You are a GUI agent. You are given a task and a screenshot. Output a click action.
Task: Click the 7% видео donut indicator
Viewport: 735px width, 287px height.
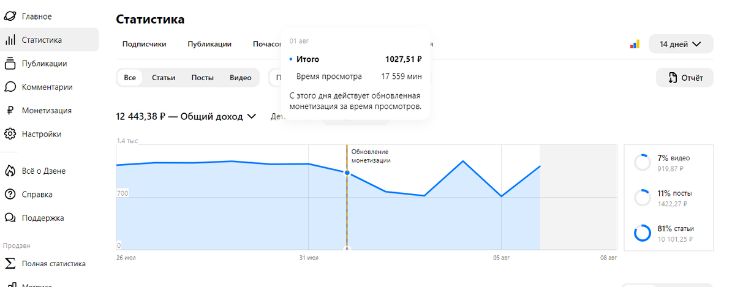(642, 163)
